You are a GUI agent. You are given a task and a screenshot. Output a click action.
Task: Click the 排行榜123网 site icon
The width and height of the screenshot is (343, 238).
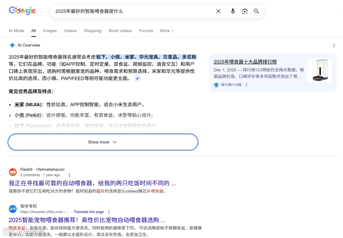(216, 85)
